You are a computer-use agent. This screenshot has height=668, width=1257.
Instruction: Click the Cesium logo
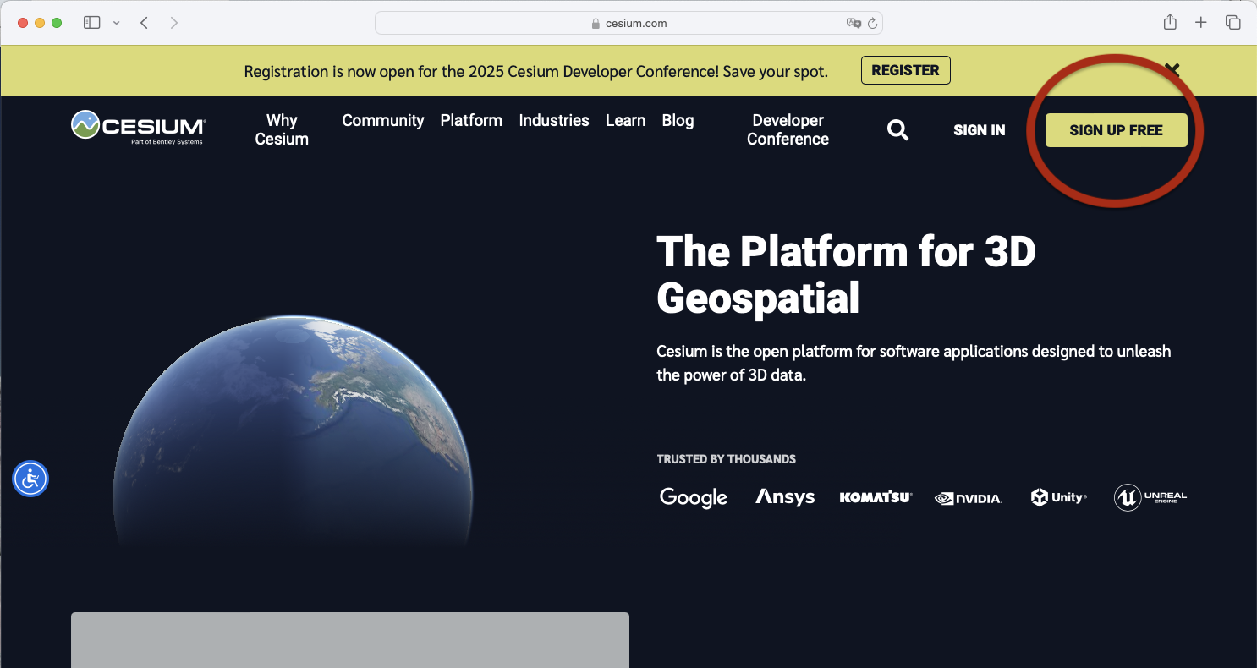[x=138, y=129]
